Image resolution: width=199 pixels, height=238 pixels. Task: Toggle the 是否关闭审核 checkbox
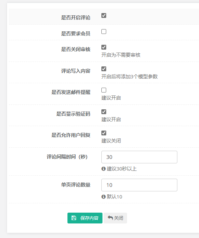[x=104, y=47]
